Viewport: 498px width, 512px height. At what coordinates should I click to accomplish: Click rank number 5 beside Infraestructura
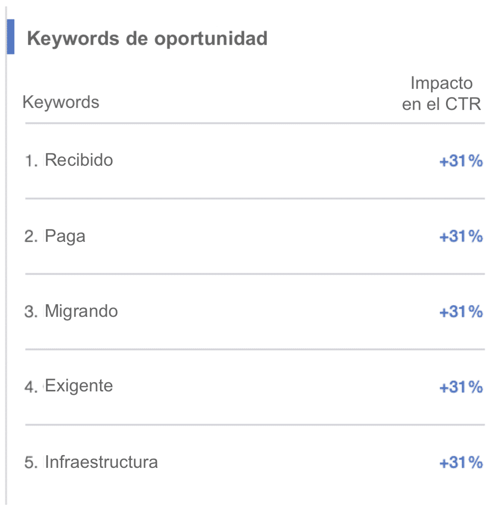(32, 462)
